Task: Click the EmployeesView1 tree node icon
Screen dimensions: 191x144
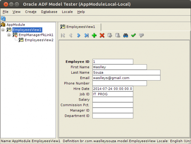Action: 9,30
